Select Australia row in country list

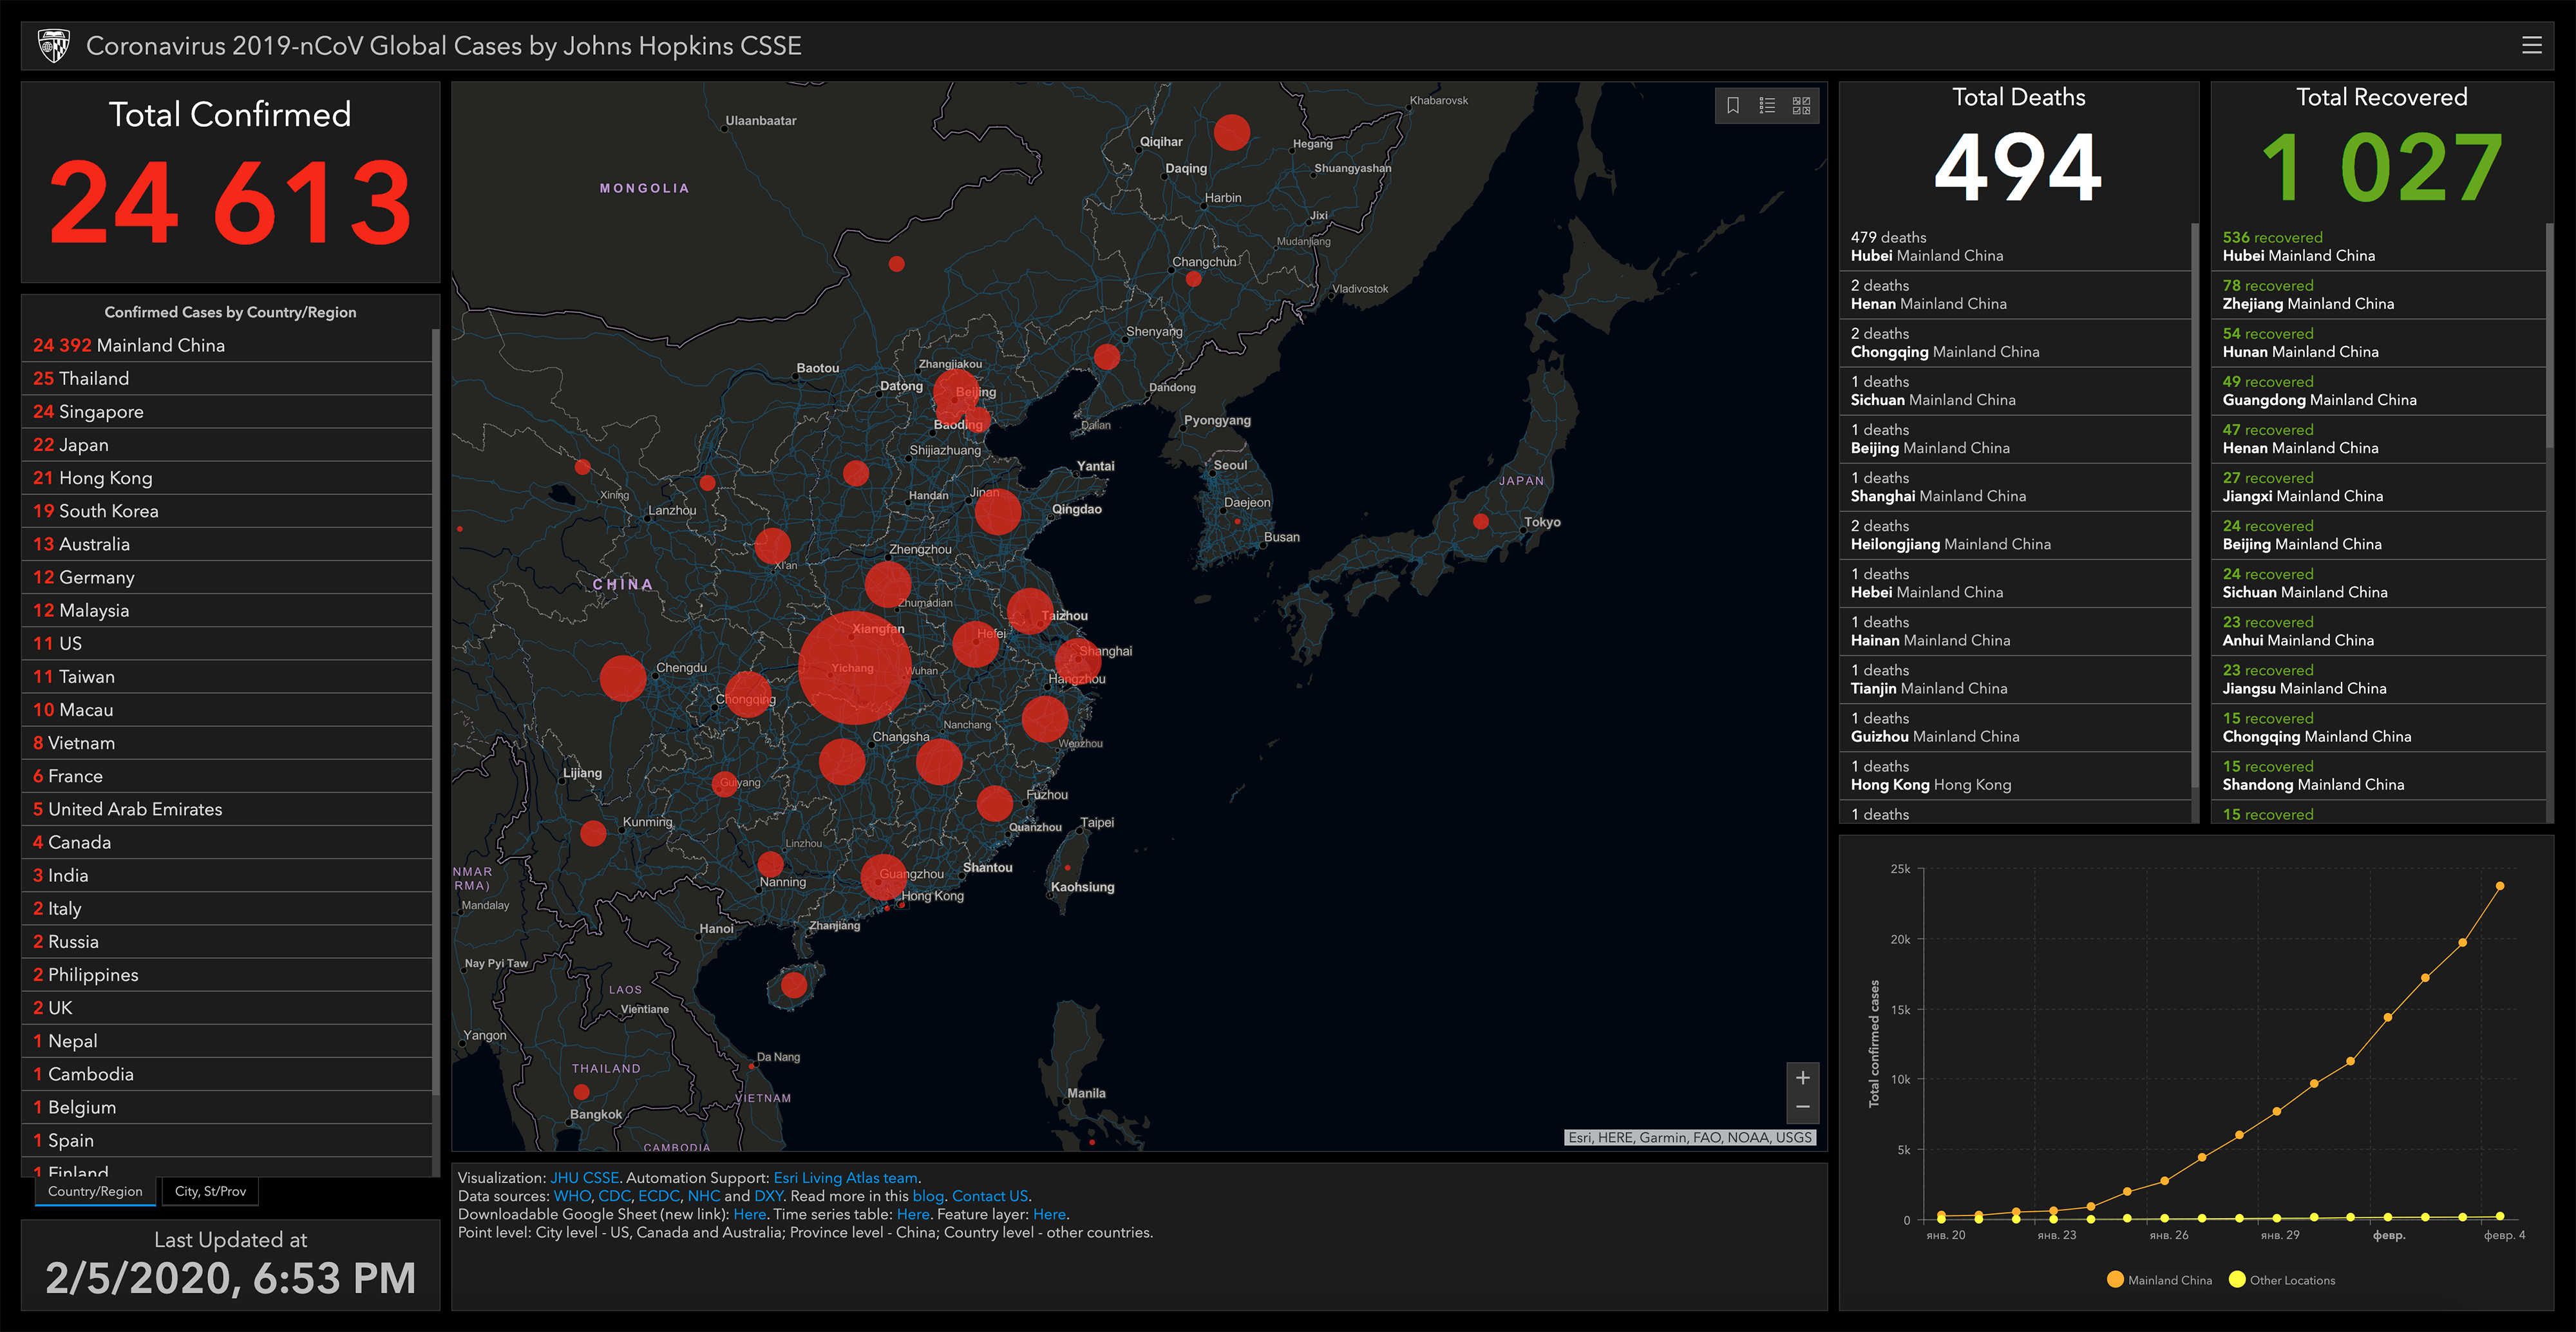[227, 544]
